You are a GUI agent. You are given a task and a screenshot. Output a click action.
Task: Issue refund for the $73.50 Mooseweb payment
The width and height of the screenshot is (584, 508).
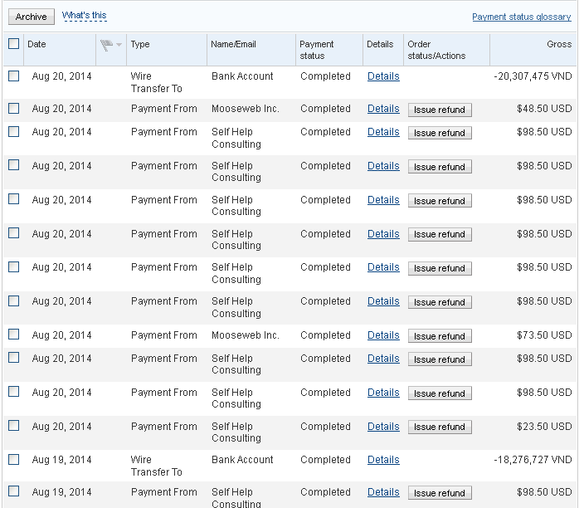440,336
